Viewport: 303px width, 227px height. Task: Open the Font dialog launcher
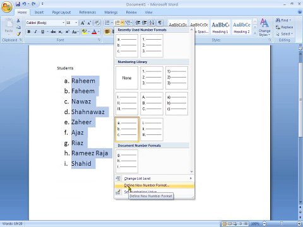[99, 40]
